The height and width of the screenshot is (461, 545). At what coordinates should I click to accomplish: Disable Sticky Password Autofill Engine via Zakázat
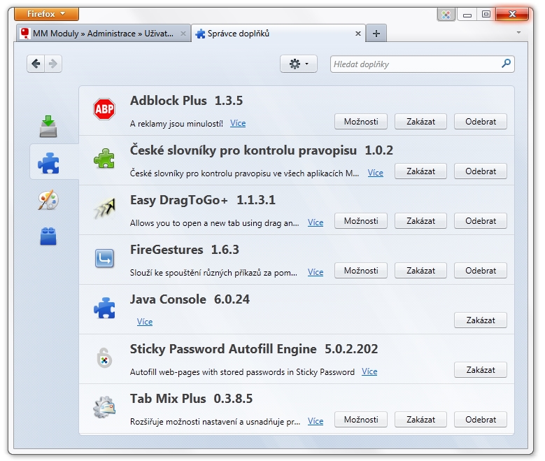481,370
